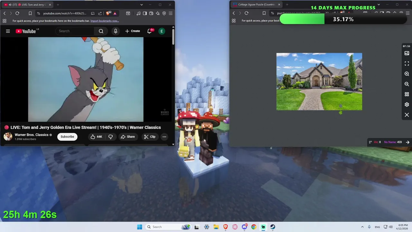Click the YouTube page scrollbar
Image resolution: width=412 pixels, height=232 pixels.
click(173, 37)
